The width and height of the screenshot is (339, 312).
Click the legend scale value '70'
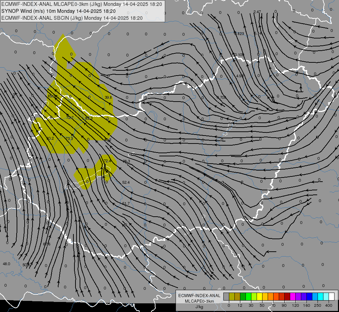pos(273,305)
